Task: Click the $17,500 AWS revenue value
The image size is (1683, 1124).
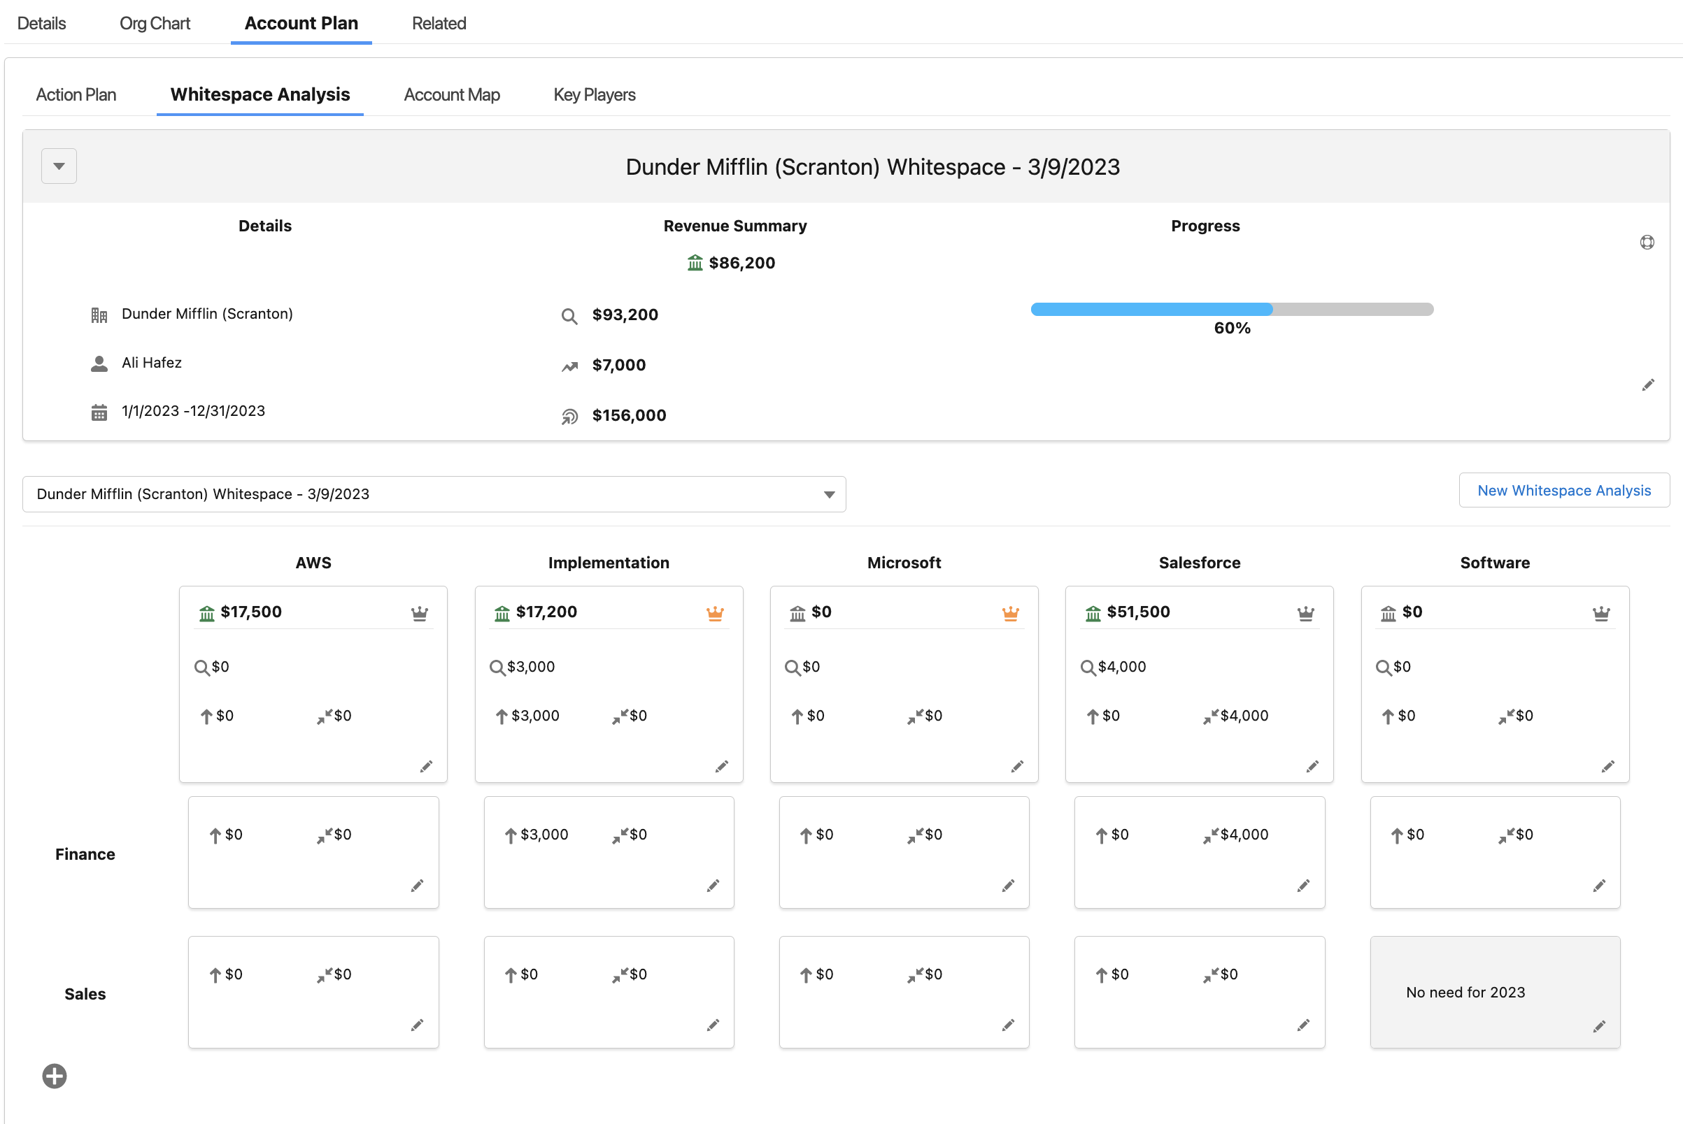Action: point(251,612)
